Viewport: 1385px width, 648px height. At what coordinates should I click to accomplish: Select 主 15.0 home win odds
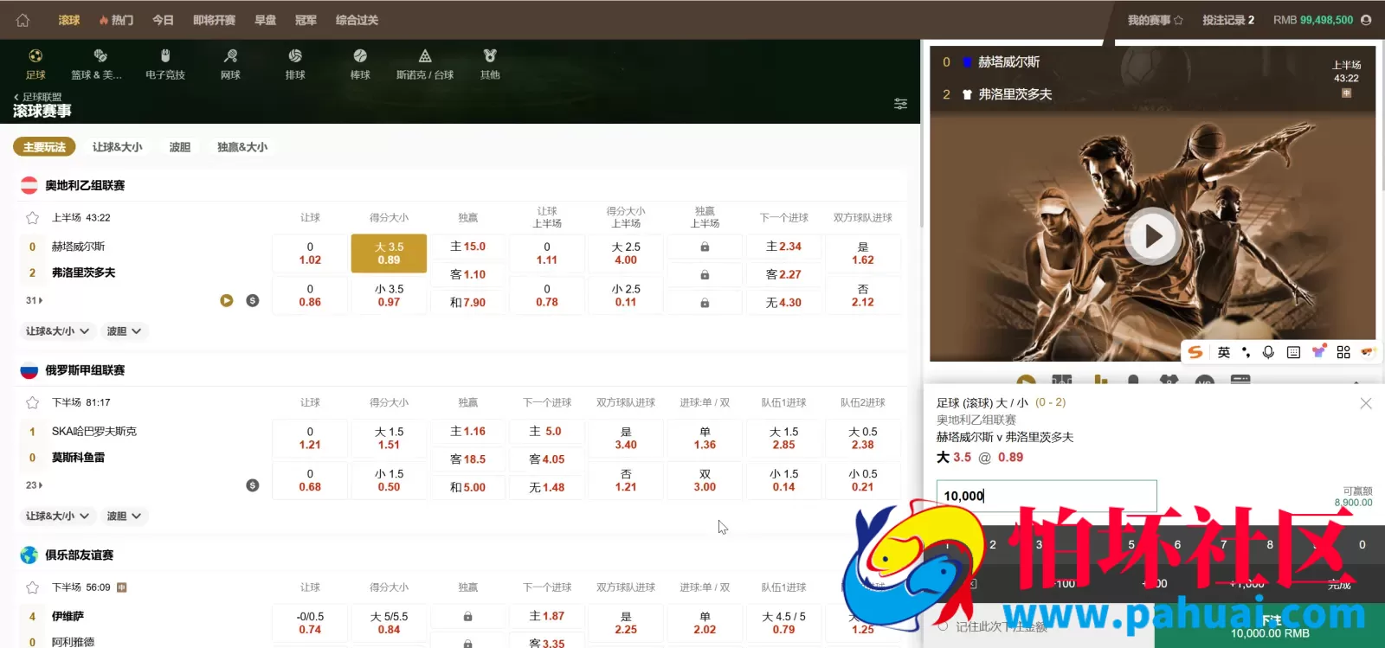(467, 247)
